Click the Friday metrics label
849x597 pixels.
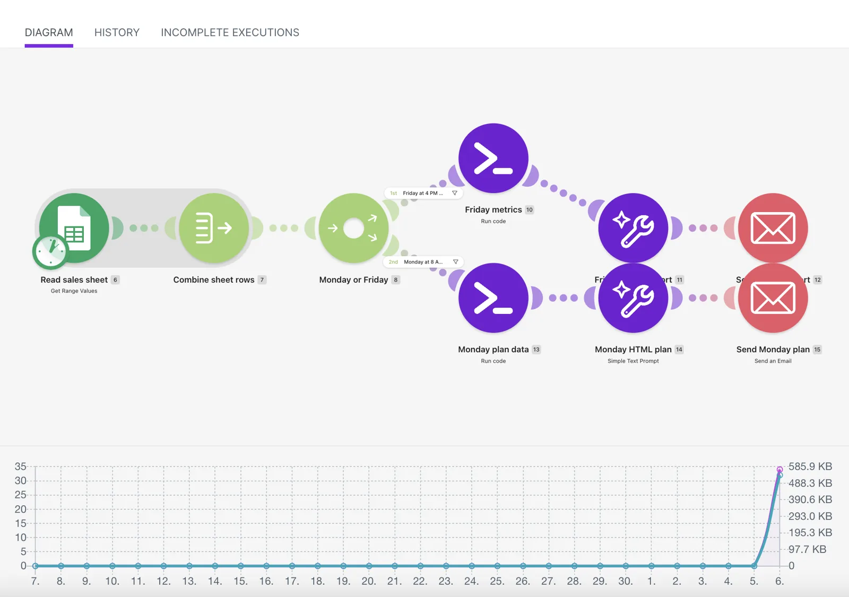[493, 209]
